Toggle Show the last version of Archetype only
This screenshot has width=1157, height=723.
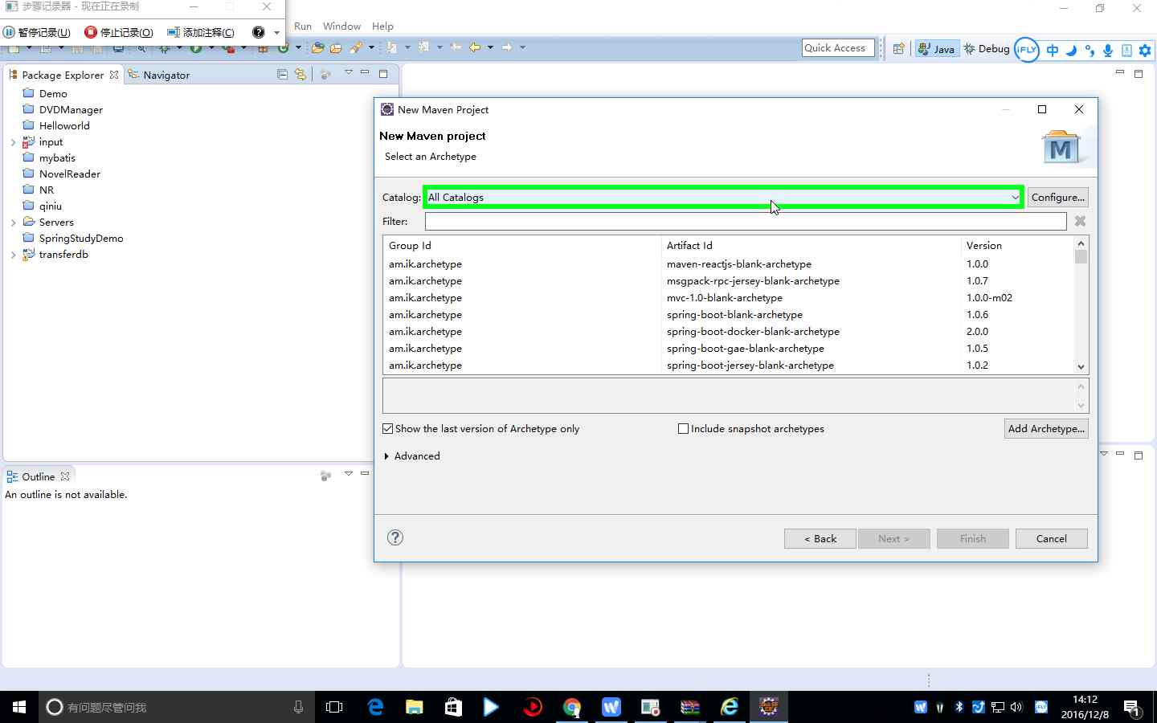pos(481,429)
